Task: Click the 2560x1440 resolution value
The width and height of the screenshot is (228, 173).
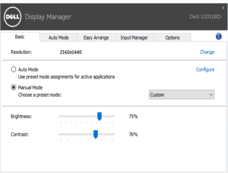Action: (x=71, y=52)
